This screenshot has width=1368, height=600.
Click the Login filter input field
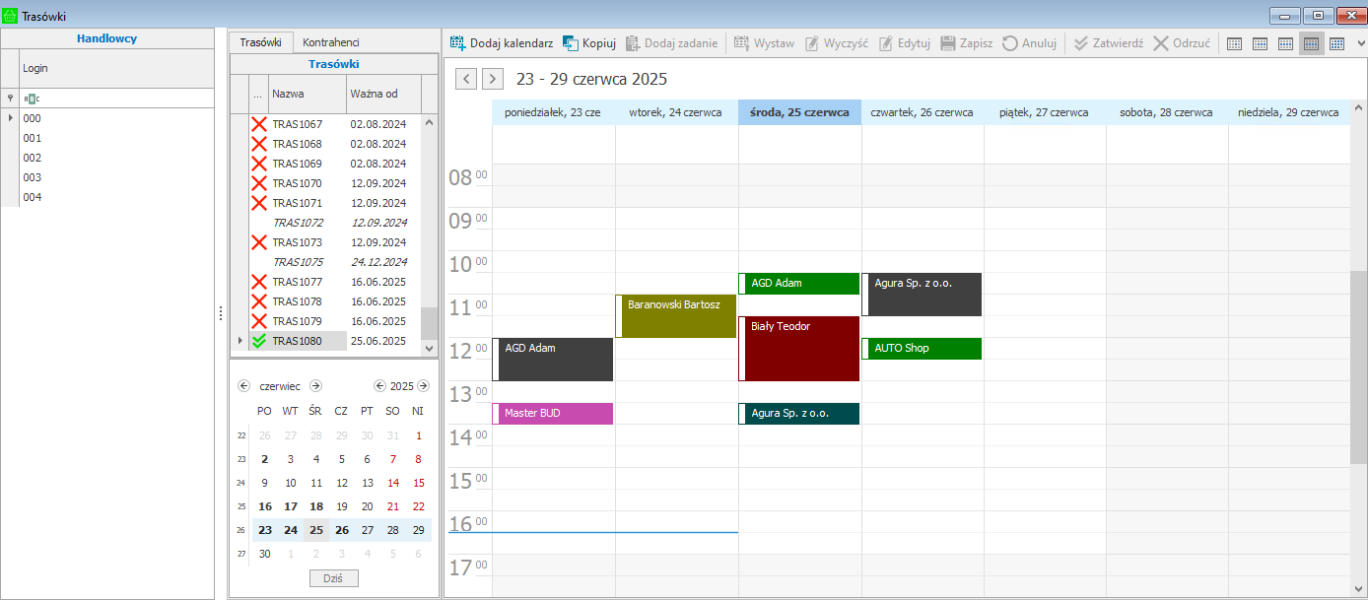118,99
